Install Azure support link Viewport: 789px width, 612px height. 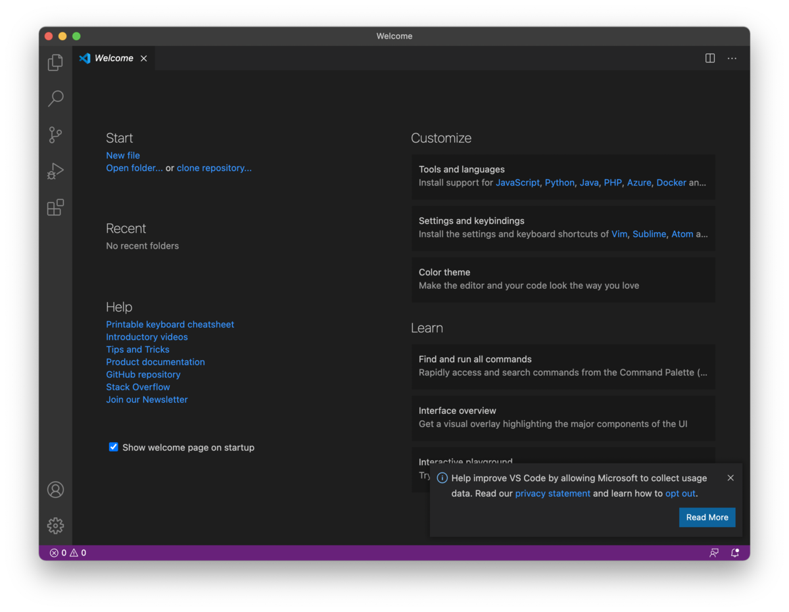pyautogui.click(x=639, y=182)
